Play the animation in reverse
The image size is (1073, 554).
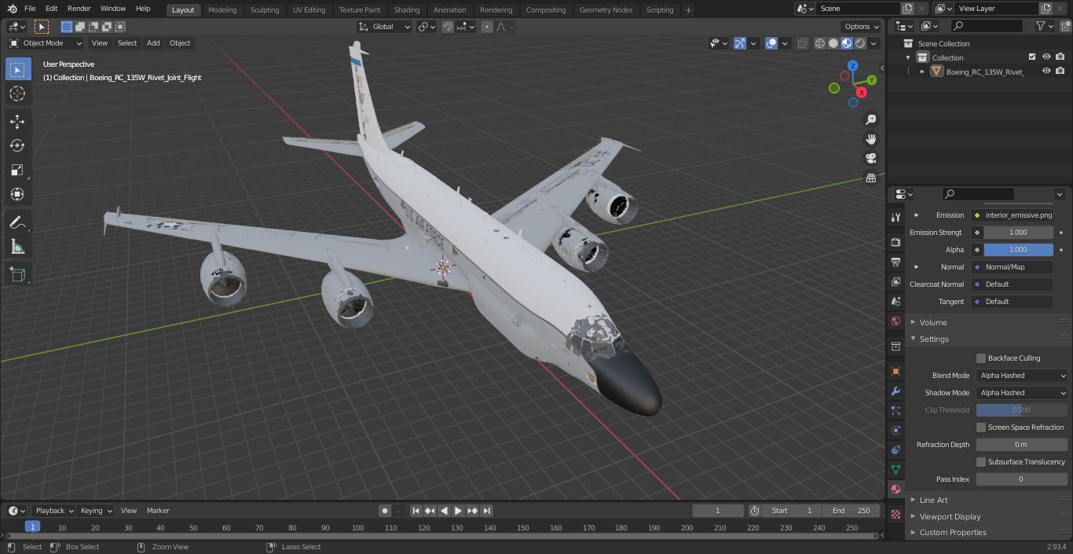point(445,511)
